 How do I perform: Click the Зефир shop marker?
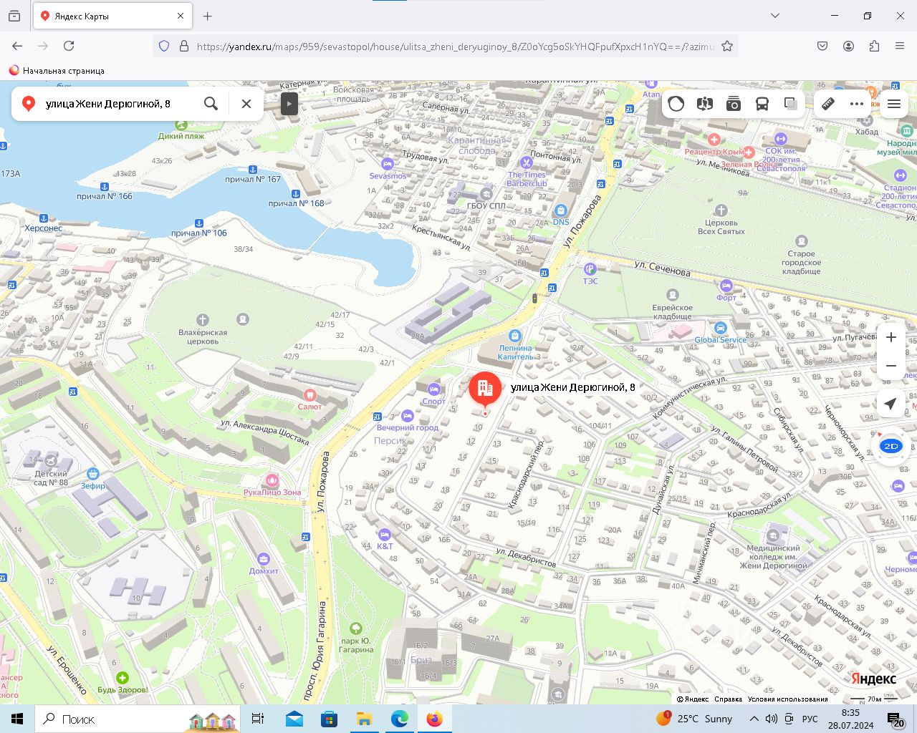pos(92,474)
